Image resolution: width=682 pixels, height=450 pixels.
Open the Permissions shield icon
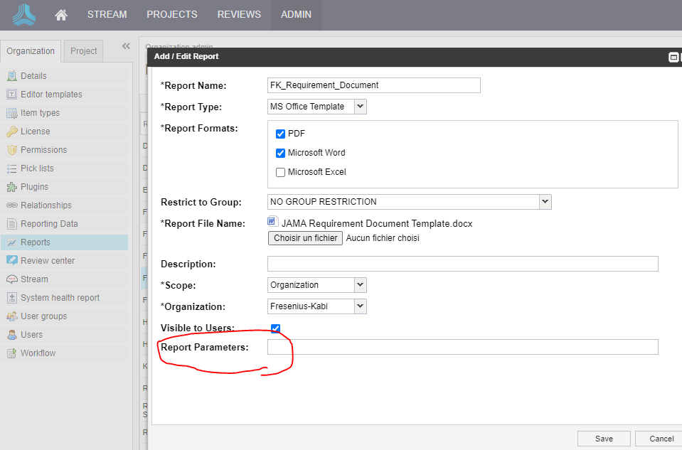point(12,150)
